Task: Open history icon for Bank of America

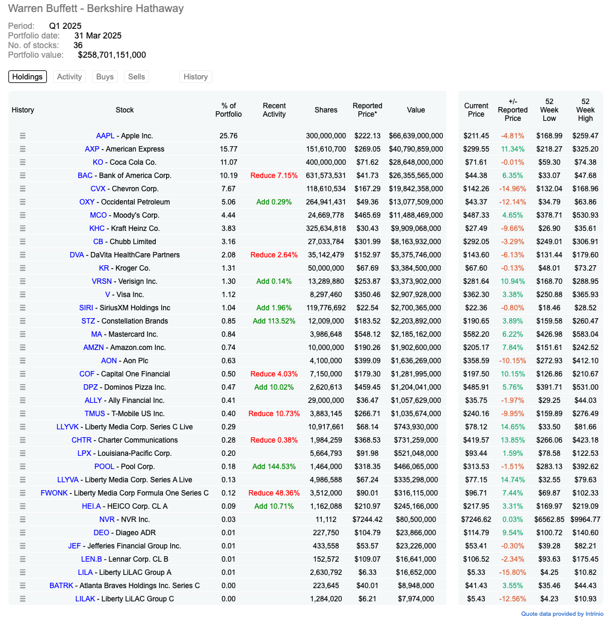Action: point(23,175)
